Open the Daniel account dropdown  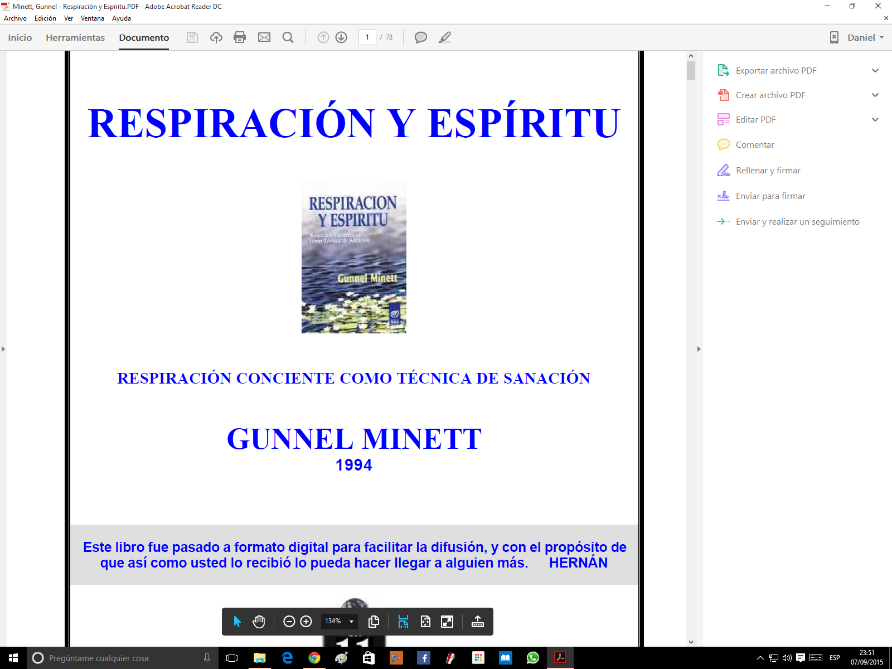(865, 37)
